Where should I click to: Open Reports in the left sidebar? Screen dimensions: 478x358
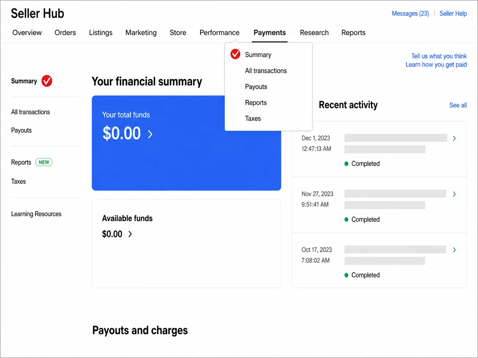21,162
